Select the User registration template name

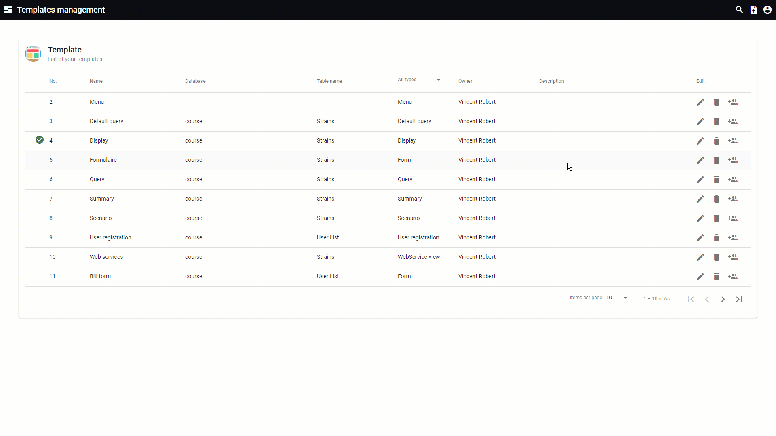click(110, 238)
